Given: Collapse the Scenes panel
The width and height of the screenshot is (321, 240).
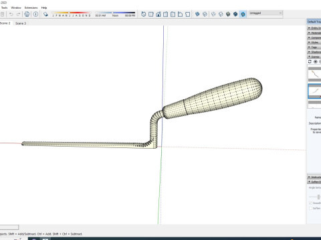Looking at the screenshot, I should coord(314,57).
